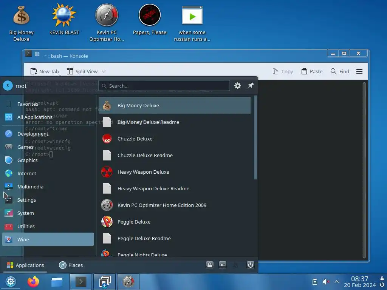Click the power button in the launcher
Viewport: 387px width, 290px height.
[x=251, y=265]
